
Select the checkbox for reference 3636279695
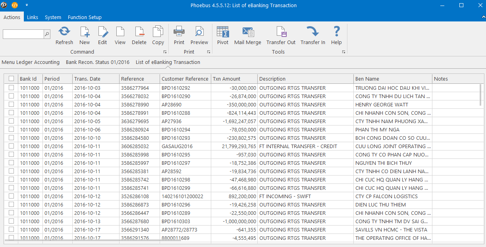[x=11, y=121]
